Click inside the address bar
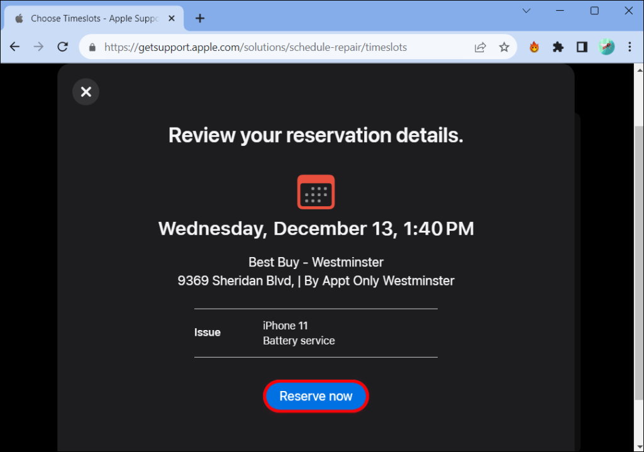Viewport: 644px width, 452px height. click(252, 47)
